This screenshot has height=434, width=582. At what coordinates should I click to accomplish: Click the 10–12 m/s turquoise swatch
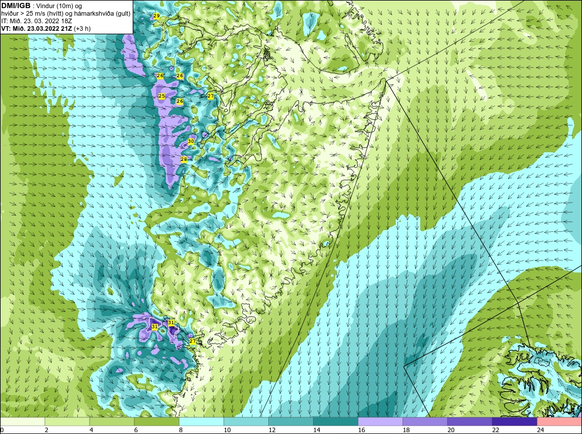246,422
